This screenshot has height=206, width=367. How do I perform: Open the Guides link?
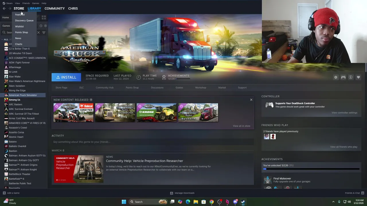[179, 88]
